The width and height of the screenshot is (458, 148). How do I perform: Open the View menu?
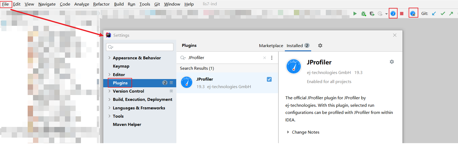[x=29, y=4]
